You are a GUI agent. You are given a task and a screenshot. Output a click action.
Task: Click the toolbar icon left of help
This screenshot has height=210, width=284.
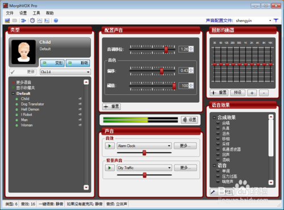[x=47, y=20]
